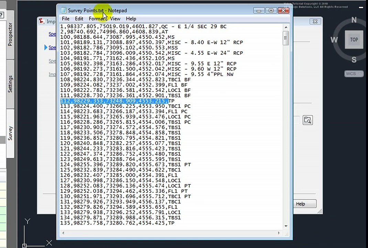Maximize the Survey Points.txt Notepad window
Image resolution: width=368 pixels, height=248 pixels.
(x=271, y=11)
